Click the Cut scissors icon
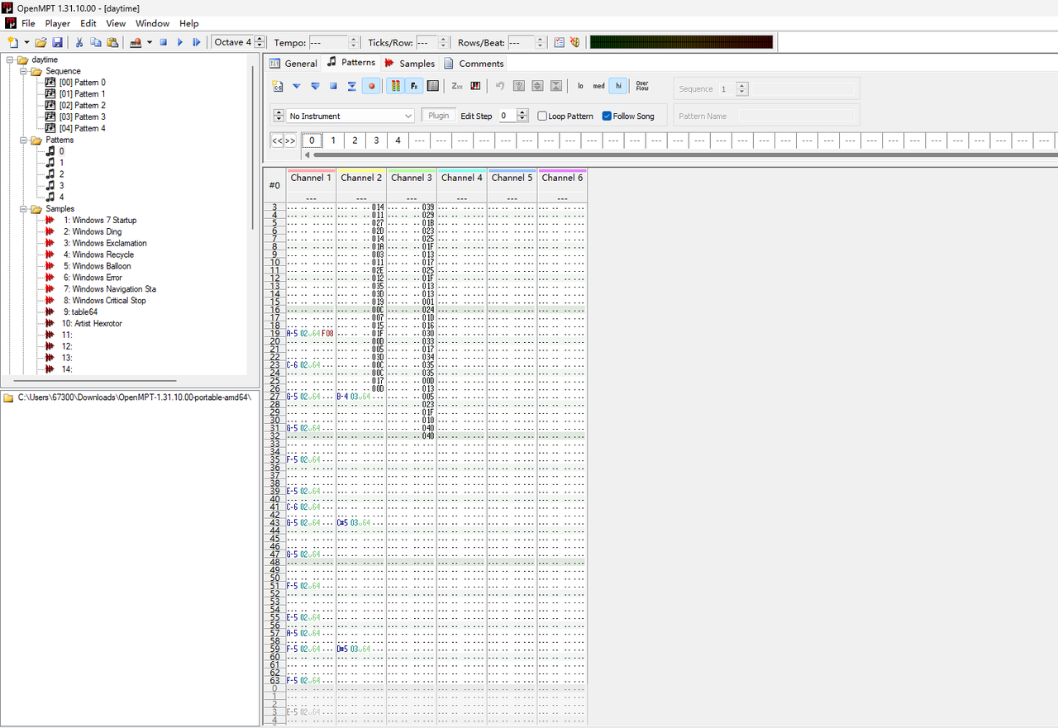The width and height of the screenshot is (1058, 728). (x=79, y=42)
